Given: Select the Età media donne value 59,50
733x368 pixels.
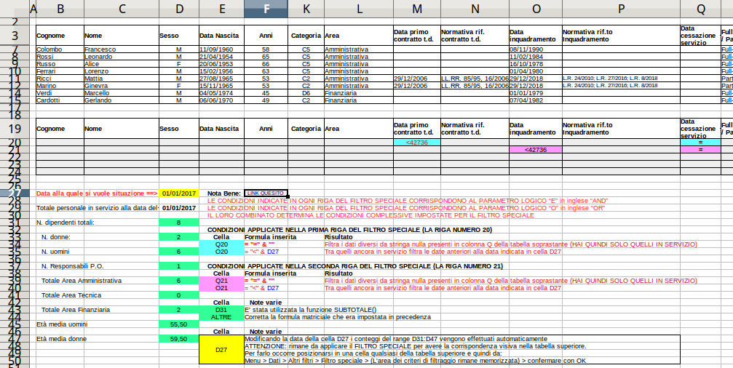Looking at the screenshot, I should pyautogui.click(x=178, y=339).
